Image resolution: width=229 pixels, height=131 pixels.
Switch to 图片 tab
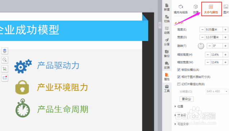tap(226, 9)
